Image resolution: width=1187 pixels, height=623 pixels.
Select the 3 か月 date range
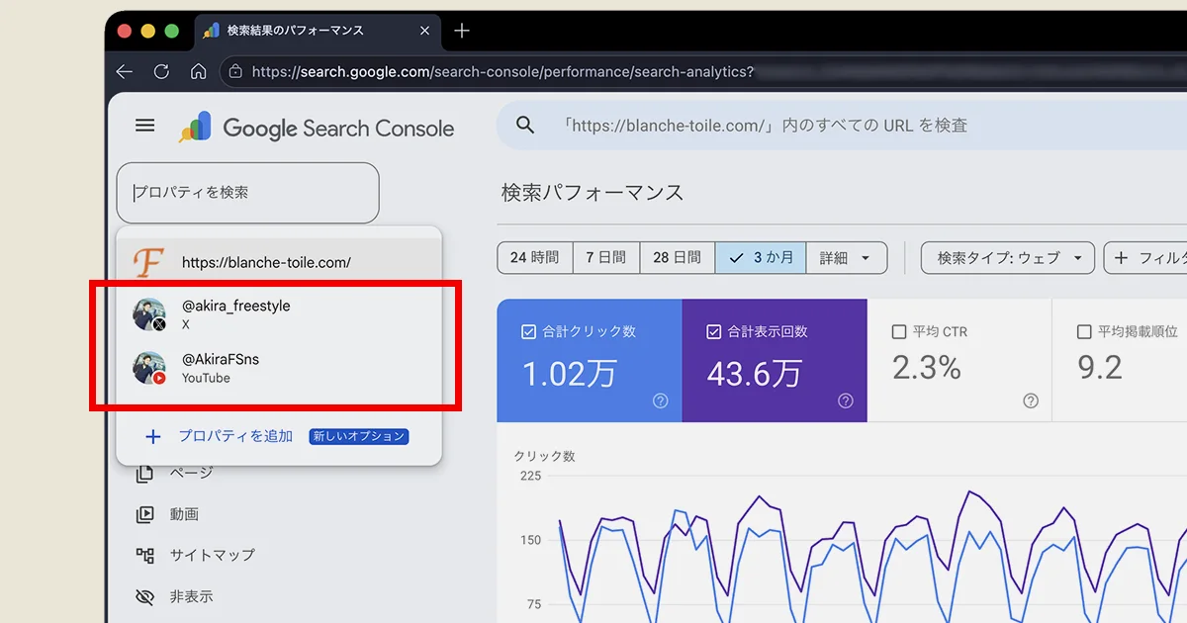[761, 258]
